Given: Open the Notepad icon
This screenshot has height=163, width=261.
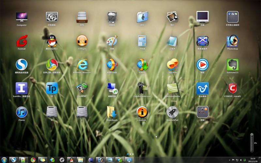Looking at the screenshot, I should [x=172, y=41].
